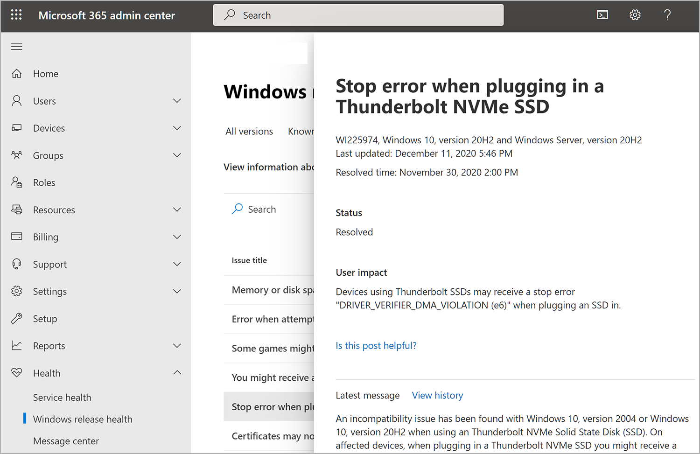Expand the Devices navigation section
This screenshot has width=700, height=454.
tap(177, 128)
